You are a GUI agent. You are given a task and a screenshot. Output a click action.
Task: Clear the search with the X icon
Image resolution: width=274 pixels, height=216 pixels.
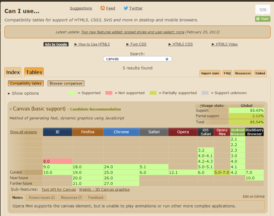pos(167,59)
